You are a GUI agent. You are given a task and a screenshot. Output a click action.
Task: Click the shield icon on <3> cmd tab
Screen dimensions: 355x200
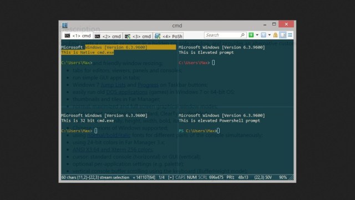coord(128,36)
